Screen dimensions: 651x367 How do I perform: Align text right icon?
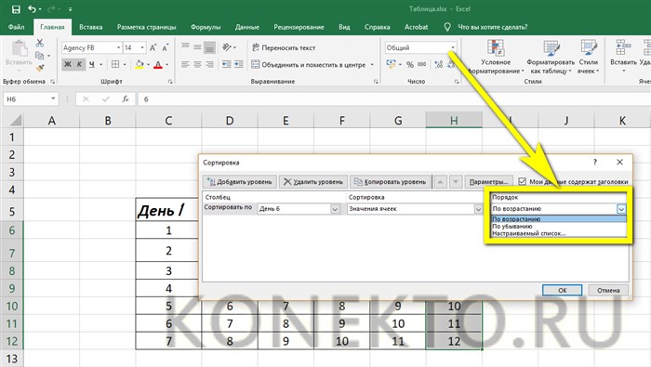209,64
